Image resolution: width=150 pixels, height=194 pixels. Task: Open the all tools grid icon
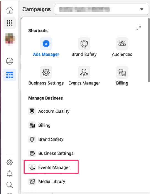pyautogui.click(x=10, y=23)
